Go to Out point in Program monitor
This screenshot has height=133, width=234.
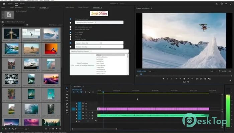point(192,79)
